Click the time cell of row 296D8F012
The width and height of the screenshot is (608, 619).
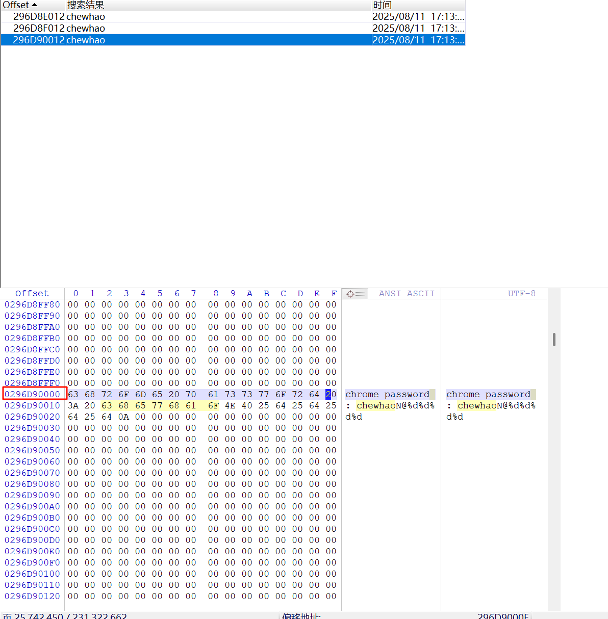418,28
